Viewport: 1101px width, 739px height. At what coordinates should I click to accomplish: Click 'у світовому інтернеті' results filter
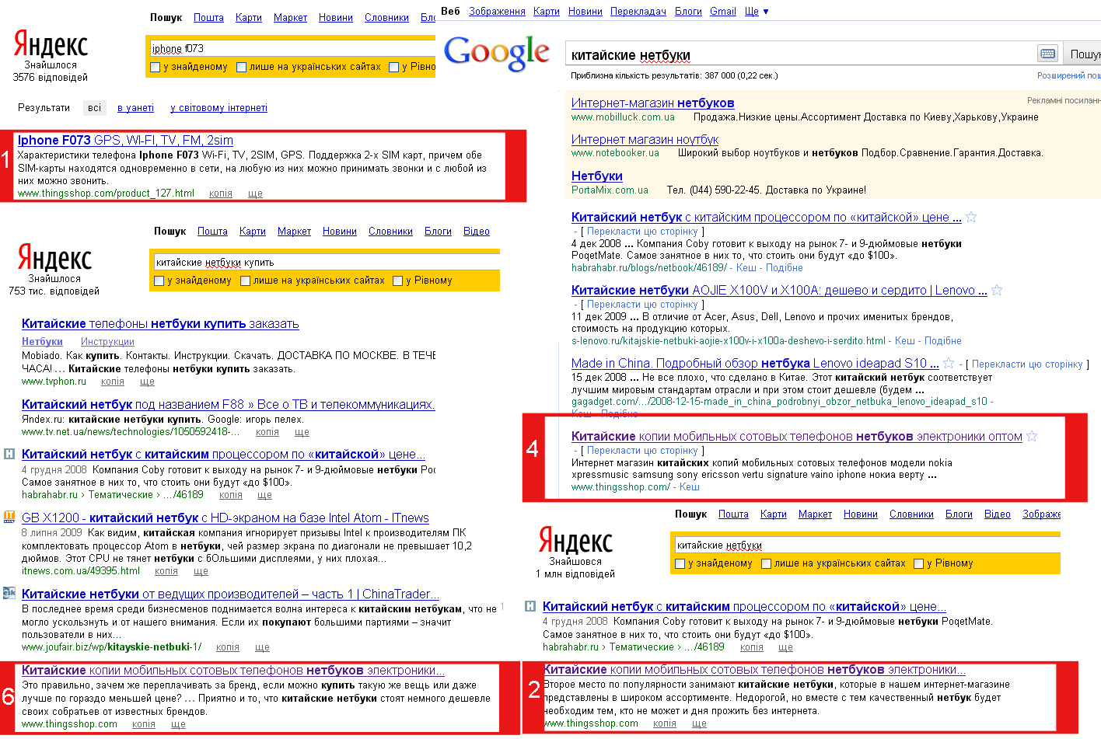[218, 108]
